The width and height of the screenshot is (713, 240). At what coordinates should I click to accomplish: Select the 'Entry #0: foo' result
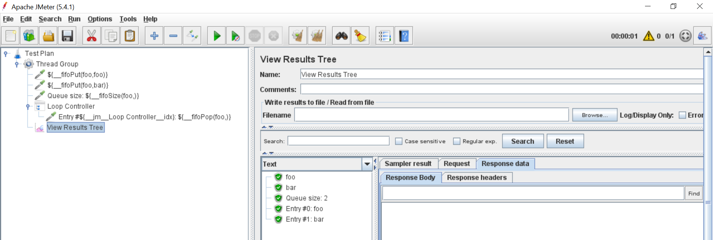(304, 209)
